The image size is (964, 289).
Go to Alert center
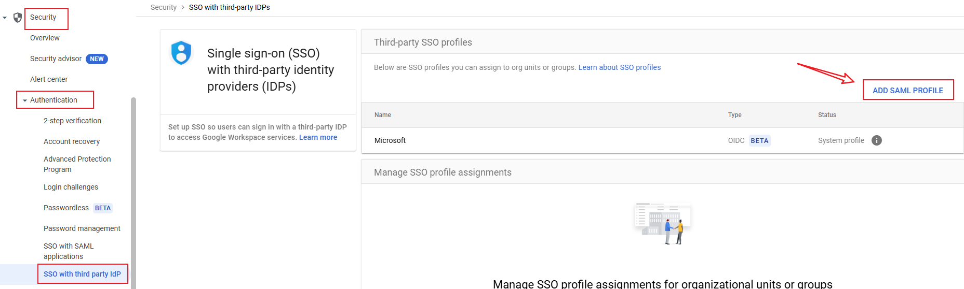pos(49,79)
